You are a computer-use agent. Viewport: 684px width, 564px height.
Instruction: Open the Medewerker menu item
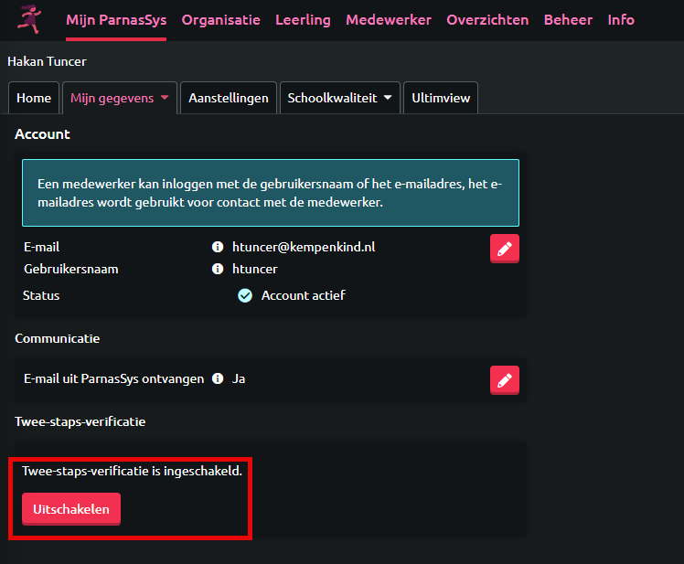pos(389,20)
